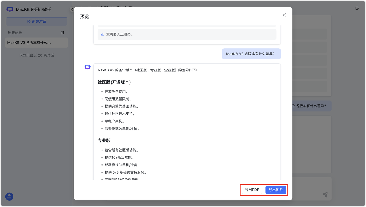Click the text 单租户架构。
Screen dimensions: 366x207
114,121
